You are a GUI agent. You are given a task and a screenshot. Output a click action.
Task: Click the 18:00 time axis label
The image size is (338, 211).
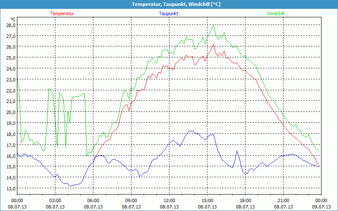[245, 201]
